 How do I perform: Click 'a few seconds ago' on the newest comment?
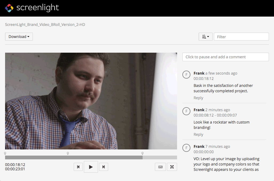tap(221, 73)
